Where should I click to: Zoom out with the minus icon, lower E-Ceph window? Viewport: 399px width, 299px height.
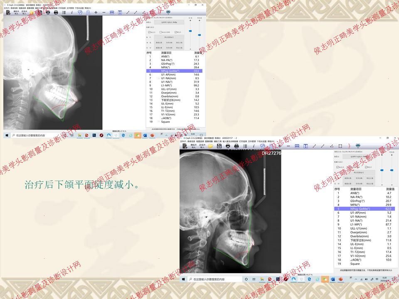(x=288, y=146)
